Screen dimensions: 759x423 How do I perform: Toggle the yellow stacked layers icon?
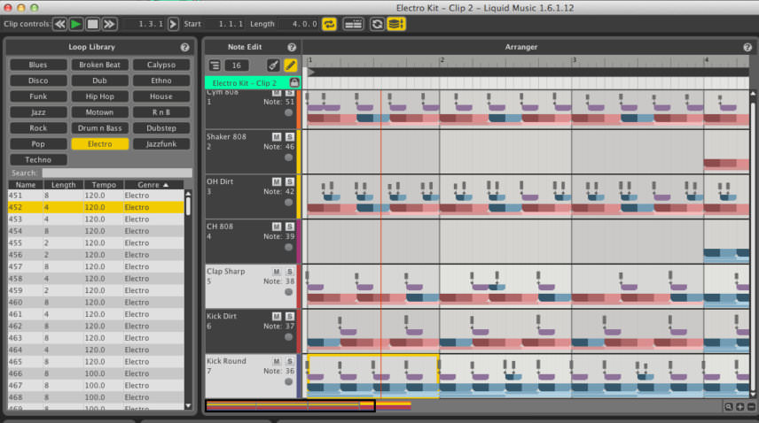tap(396, 24)
